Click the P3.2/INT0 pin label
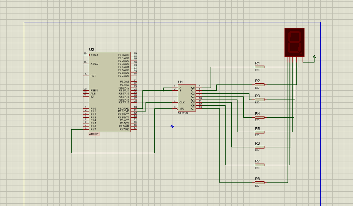353x206 pixels. pyautogui.click(x=124, y=115)
